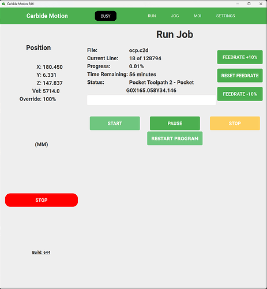Click the BUSY status indicator
Image resolution: width=267 pixels, height=289 pixels.
coord(106,16)
